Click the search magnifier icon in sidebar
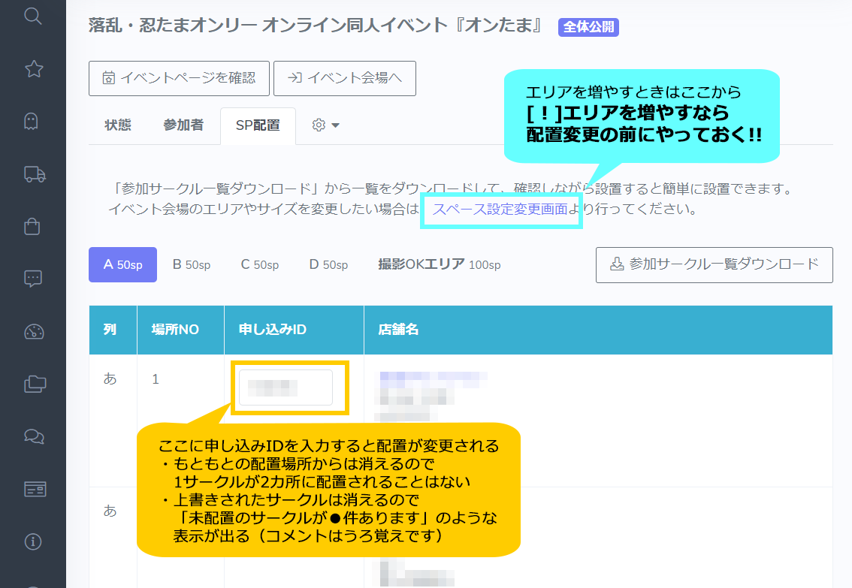This screenshot has width=852, height=588. pyautogui.click(x=33, y=16)
